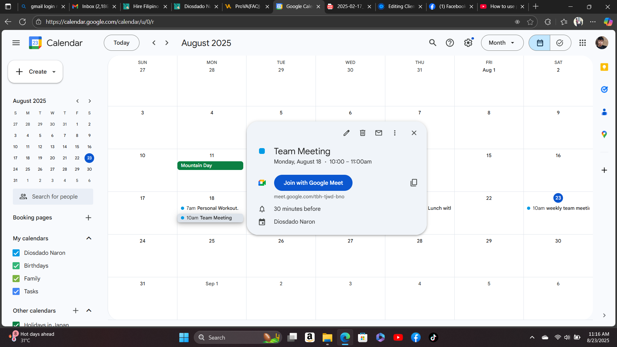Delete the Team Meeting event

click(362, 133)
